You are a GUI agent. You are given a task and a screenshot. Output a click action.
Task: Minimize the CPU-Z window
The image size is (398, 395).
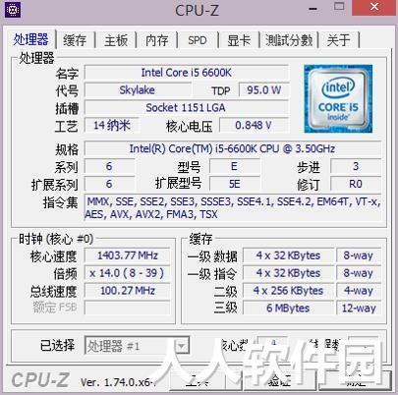click(313, 8)
